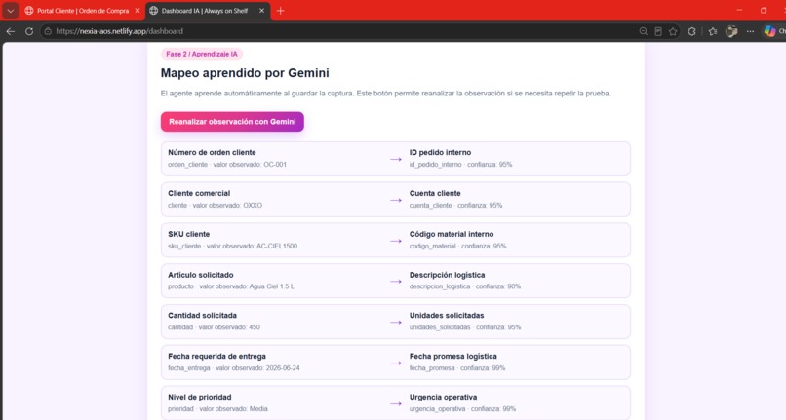Open the immersive reader icon
Viewport: 786px width, 420px height.
(x=658, y=31)
